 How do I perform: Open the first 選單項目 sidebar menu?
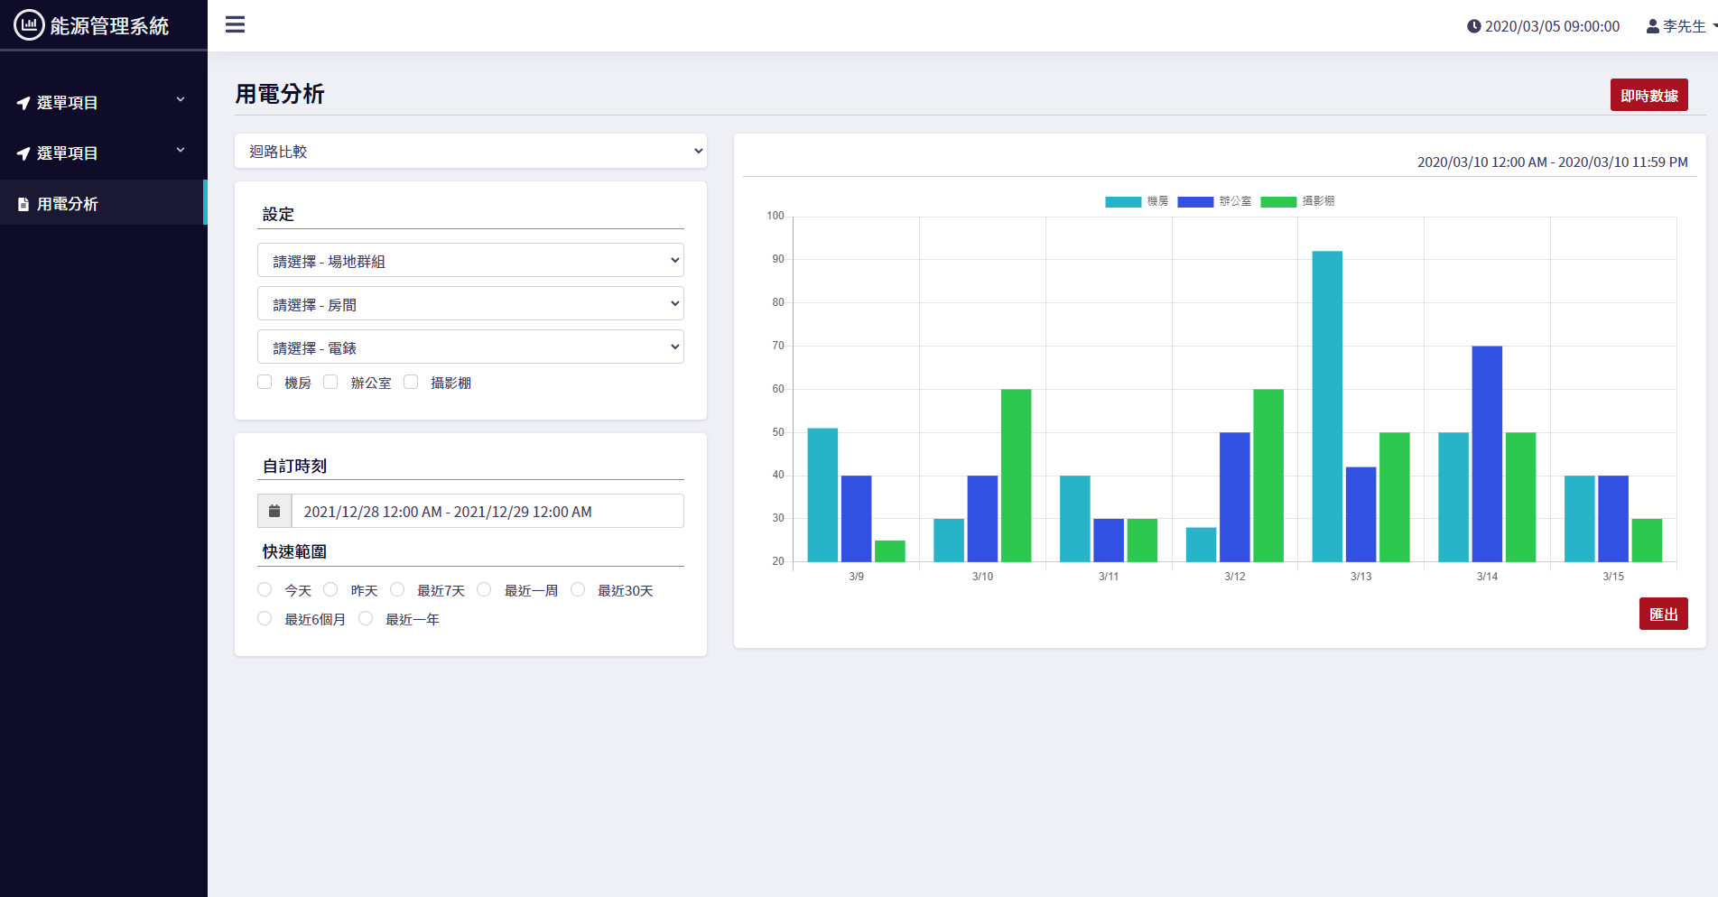coord(103,103)
